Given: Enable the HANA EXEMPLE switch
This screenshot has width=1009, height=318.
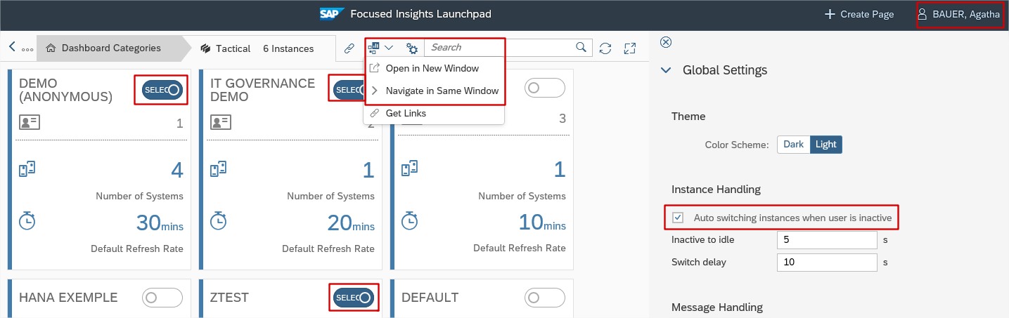Looking at the screenshot, I should point(162,298).
